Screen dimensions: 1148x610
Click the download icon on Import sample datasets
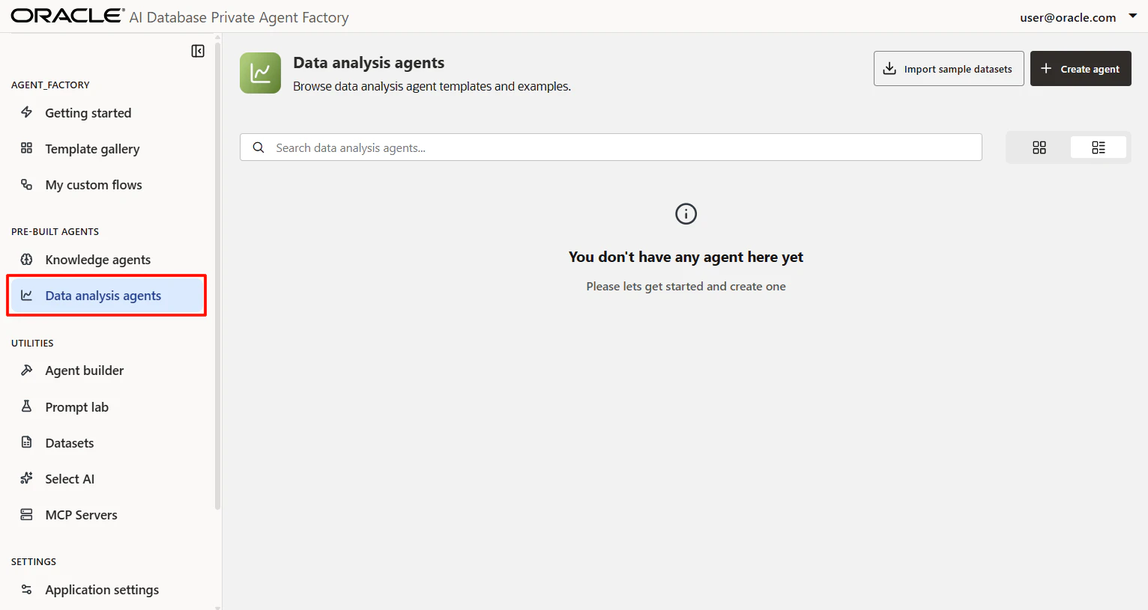(889, 69)
